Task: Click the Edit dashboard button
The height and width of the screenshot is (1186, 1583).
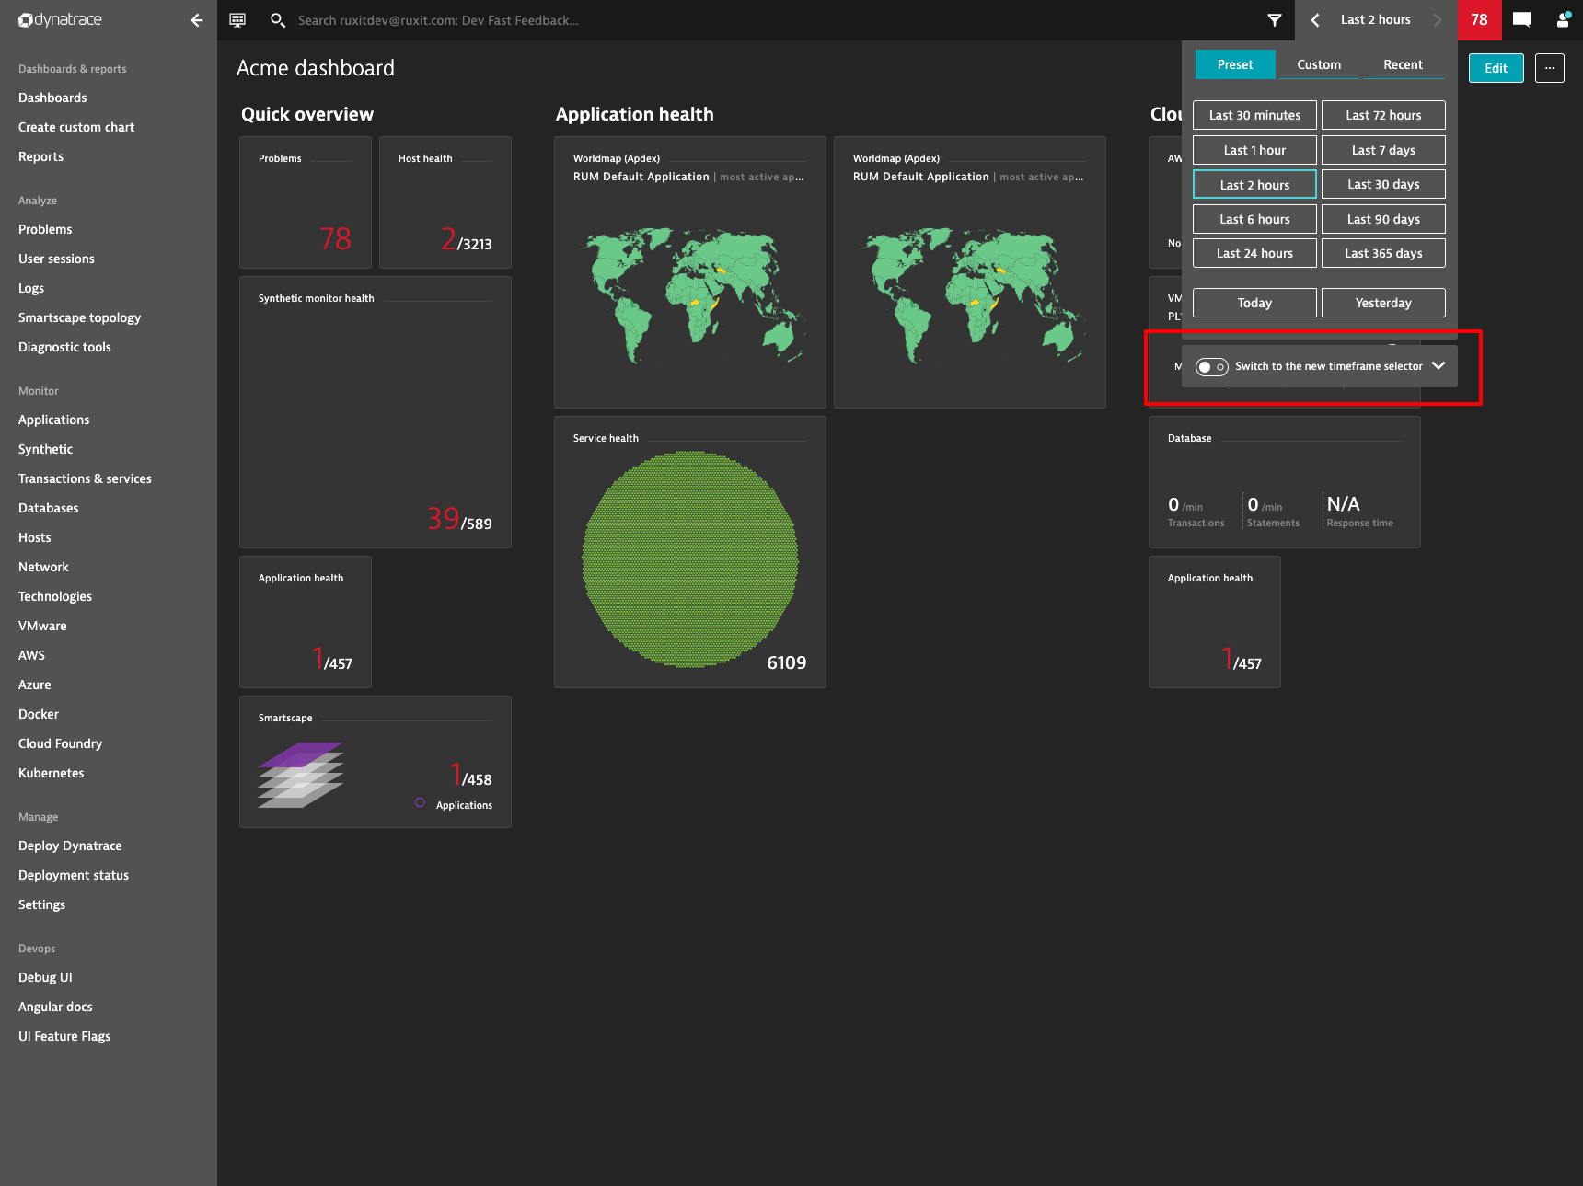Action: [x=1496, y=68]
